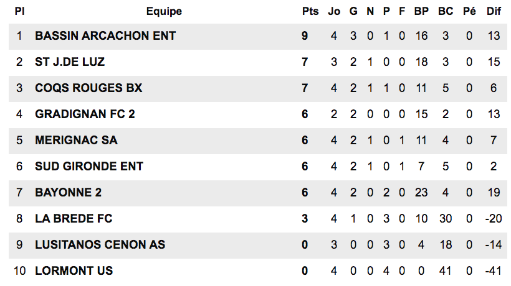Click the Equipe column header

[164, 11]
